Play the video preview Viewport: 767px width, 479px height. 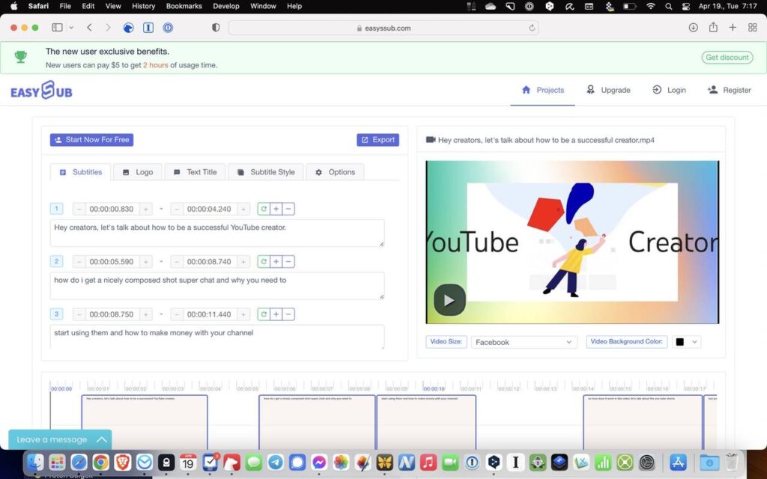[x=449, y=300]
